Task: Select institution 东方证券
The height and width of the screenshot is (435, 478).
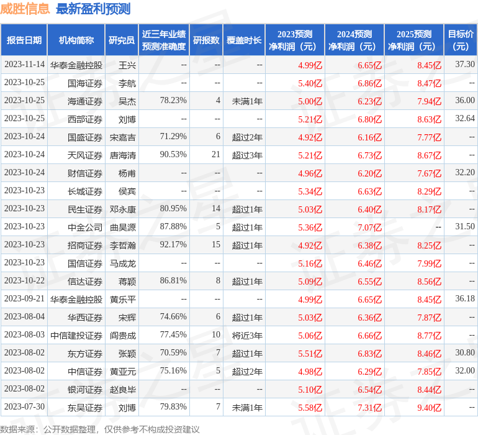Action: [85, 353]
